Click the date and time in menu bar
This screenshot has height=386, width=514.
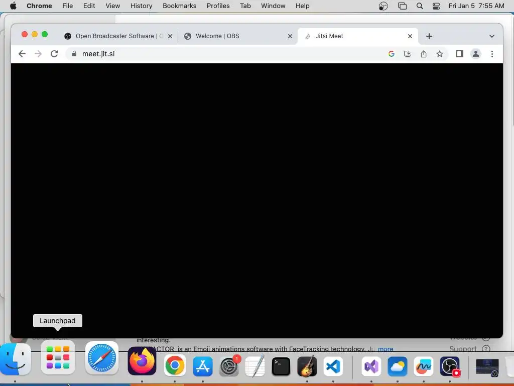pos(476,6)
